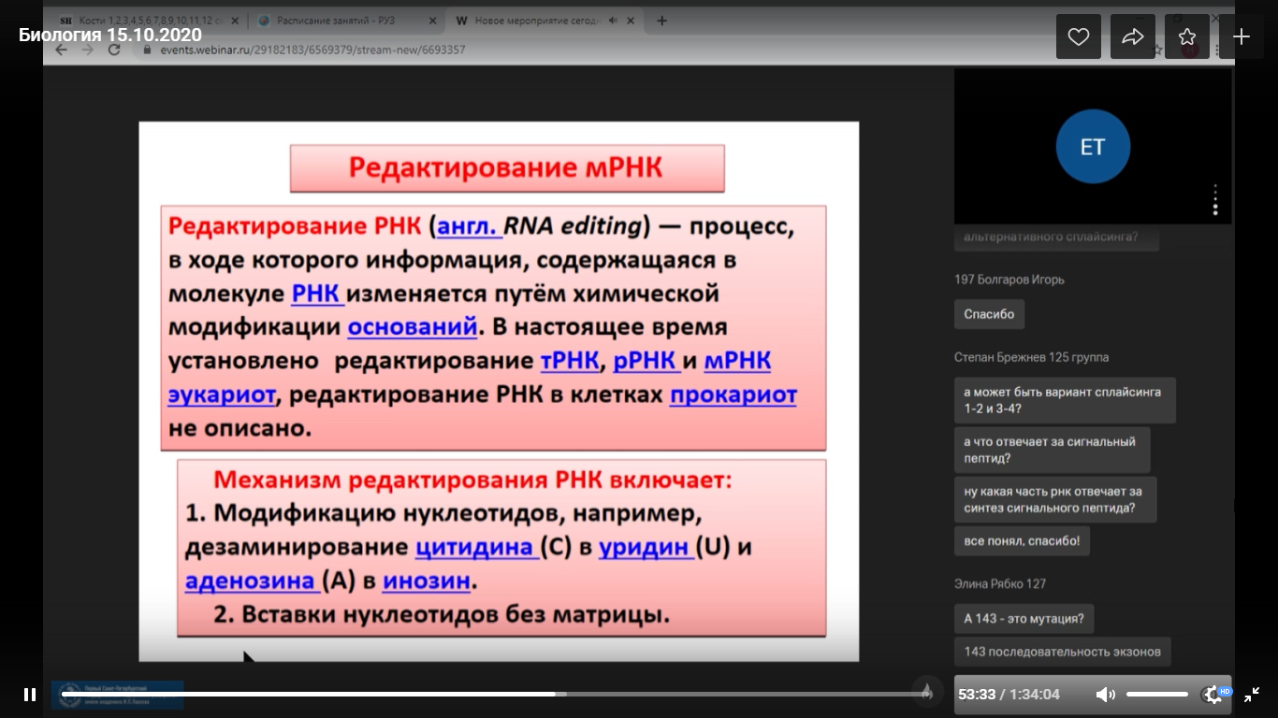Reload the webinar page
Screen dimensions: 1278x718
[114, 50]
